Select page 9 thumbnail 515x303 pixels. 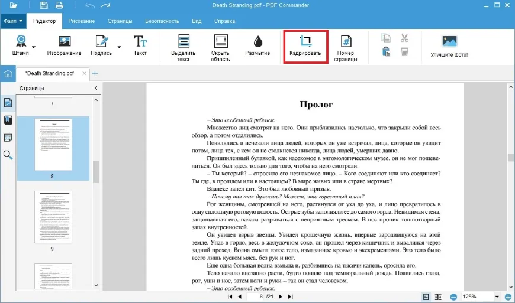point(53,217)
